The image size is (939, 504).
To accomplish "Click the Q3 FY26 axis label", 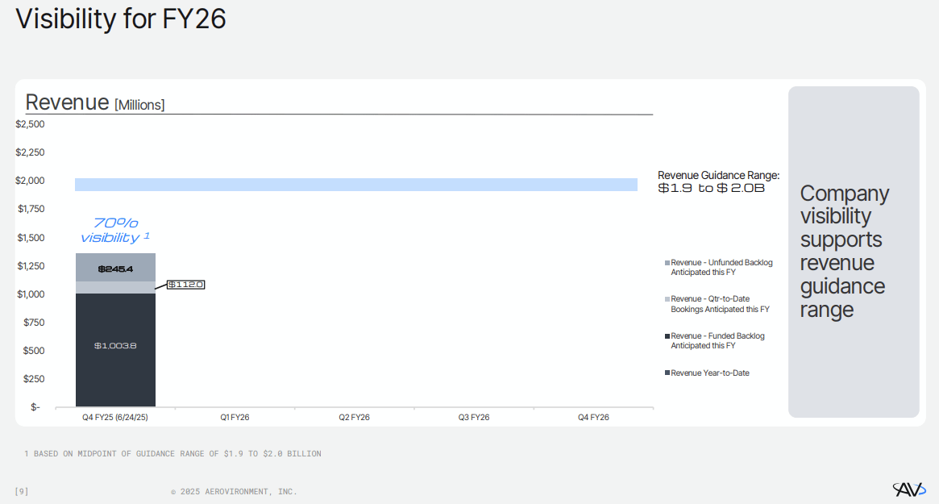I will tap(474, 418).
